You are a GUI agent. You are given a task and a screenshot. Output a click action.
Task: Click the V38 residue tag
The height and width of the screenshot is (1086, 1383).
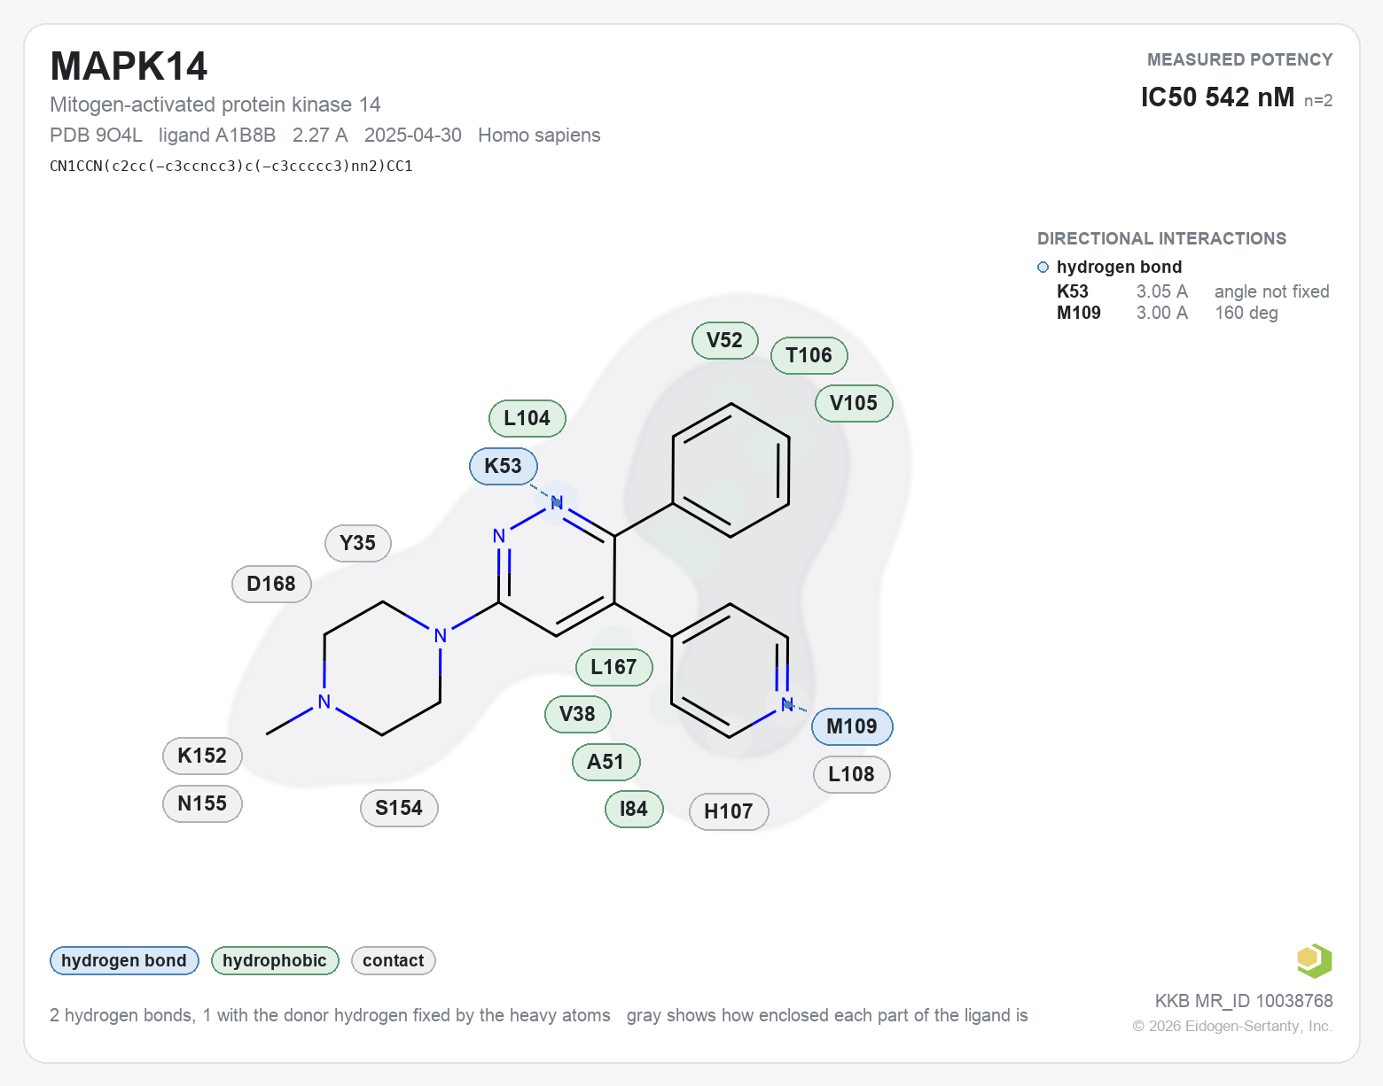pyautogui.click(x=578, y=714)
